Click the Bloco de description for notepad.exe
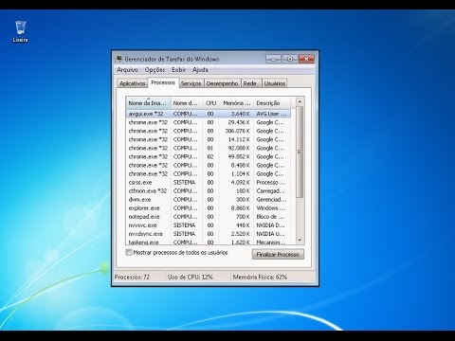Viewport: 455px width, 341px height. coord(270,217)
